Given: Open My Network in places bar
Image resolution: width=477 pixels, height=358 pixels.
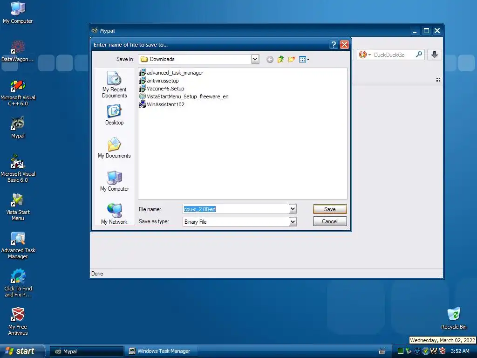Looking at the screenshot, I should 114,214.
